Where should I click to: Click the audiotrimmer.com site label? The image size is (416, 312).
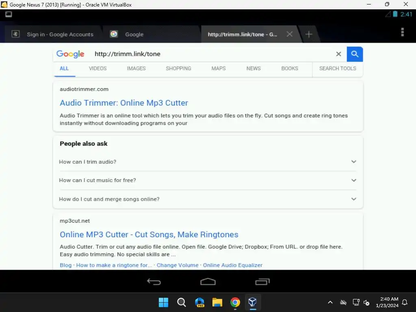coord(84,89)
